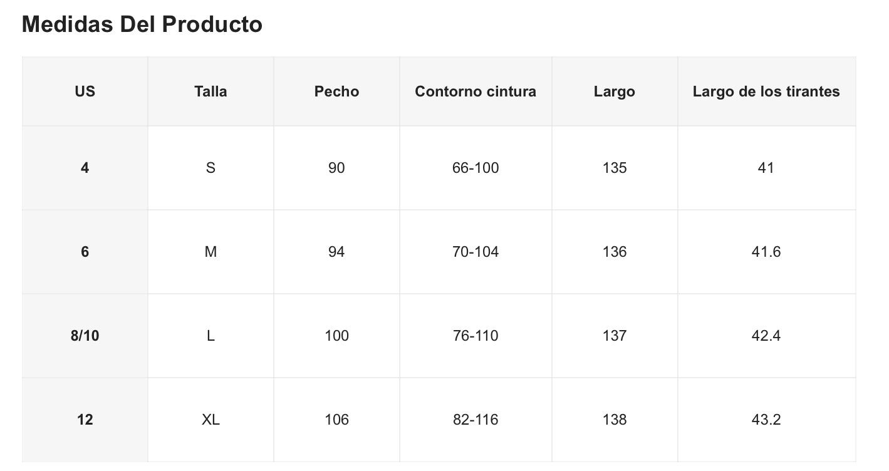This screenshot has height=471, width=889.
Task: Click the Talla S cell
Action: pos(211,168)
